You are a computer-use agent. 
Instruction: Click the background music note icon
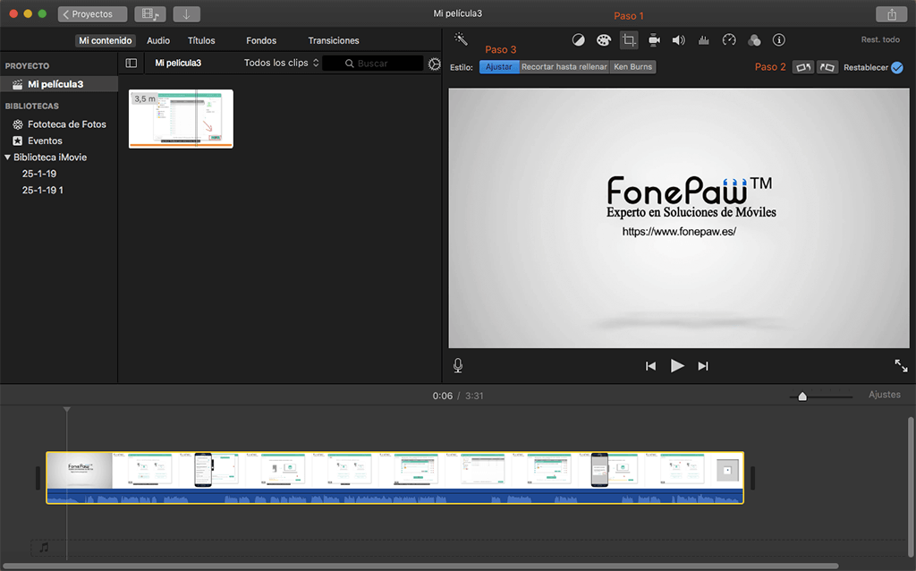tap(44, 548)
